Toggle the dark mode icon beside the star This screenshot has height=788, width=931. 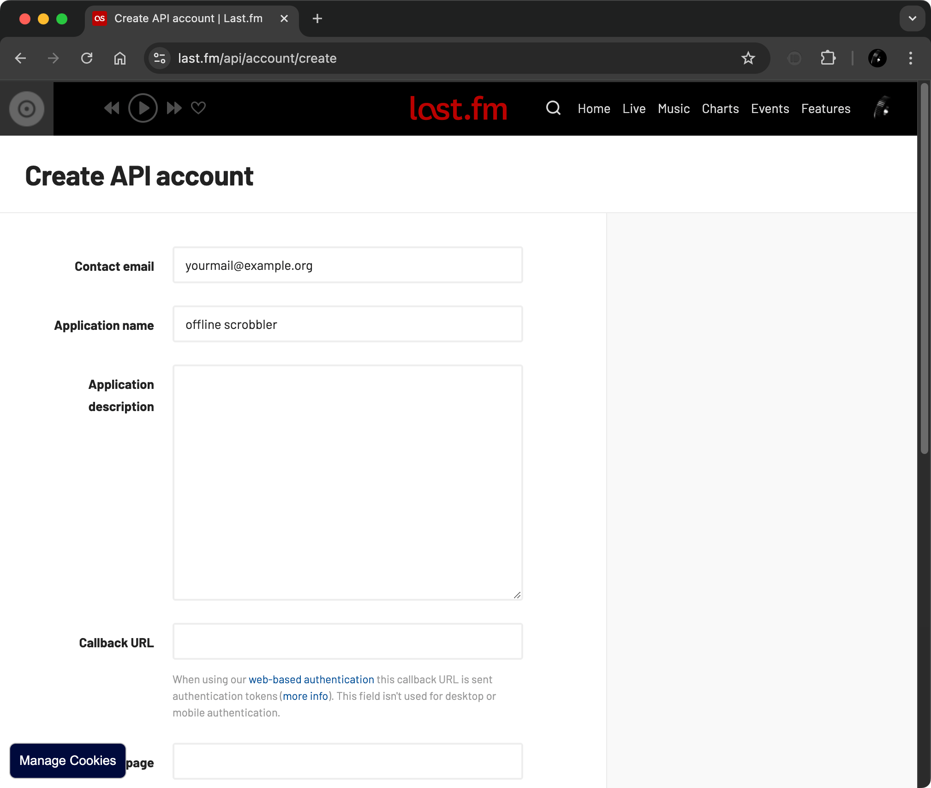(794, 58)
